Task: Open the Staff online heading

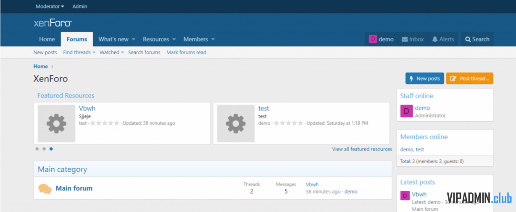Action: pyautogui.click(x=417, y=96)
